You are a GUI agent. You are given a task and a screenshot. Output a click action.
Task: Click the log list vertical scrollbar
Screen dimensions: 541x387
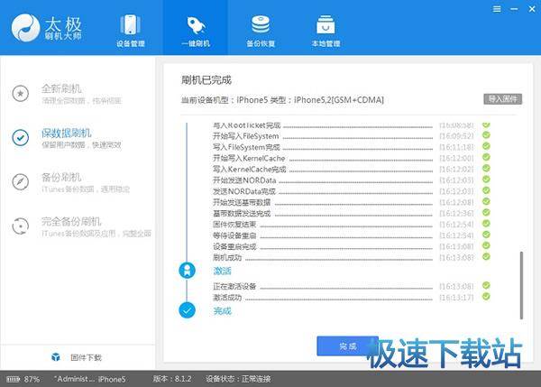point(521,285)
